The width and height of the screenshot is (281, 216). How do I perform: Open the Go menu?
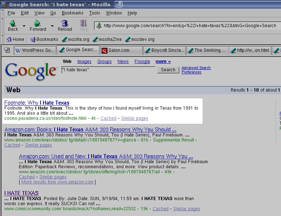click(x=53, y=13)
